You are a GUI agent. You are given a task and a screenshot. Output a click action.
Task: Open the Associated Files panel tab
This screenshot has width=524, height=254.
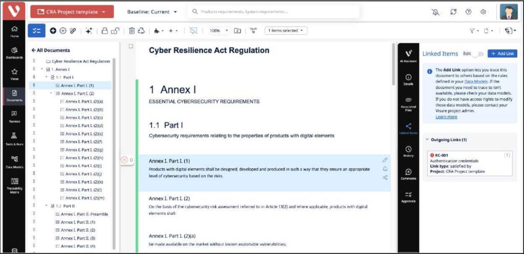(x=408, y=104)
